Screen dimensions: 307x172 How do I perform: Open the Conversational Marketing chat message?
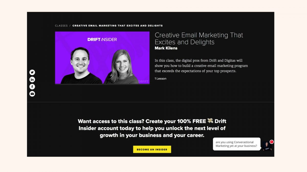pyautogui.click(x=237, y=144)
